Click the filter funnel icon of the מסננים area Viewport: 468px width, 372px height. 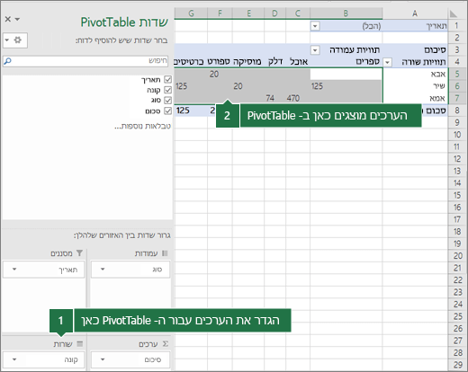pyautogui.click(x=79, y=253)
